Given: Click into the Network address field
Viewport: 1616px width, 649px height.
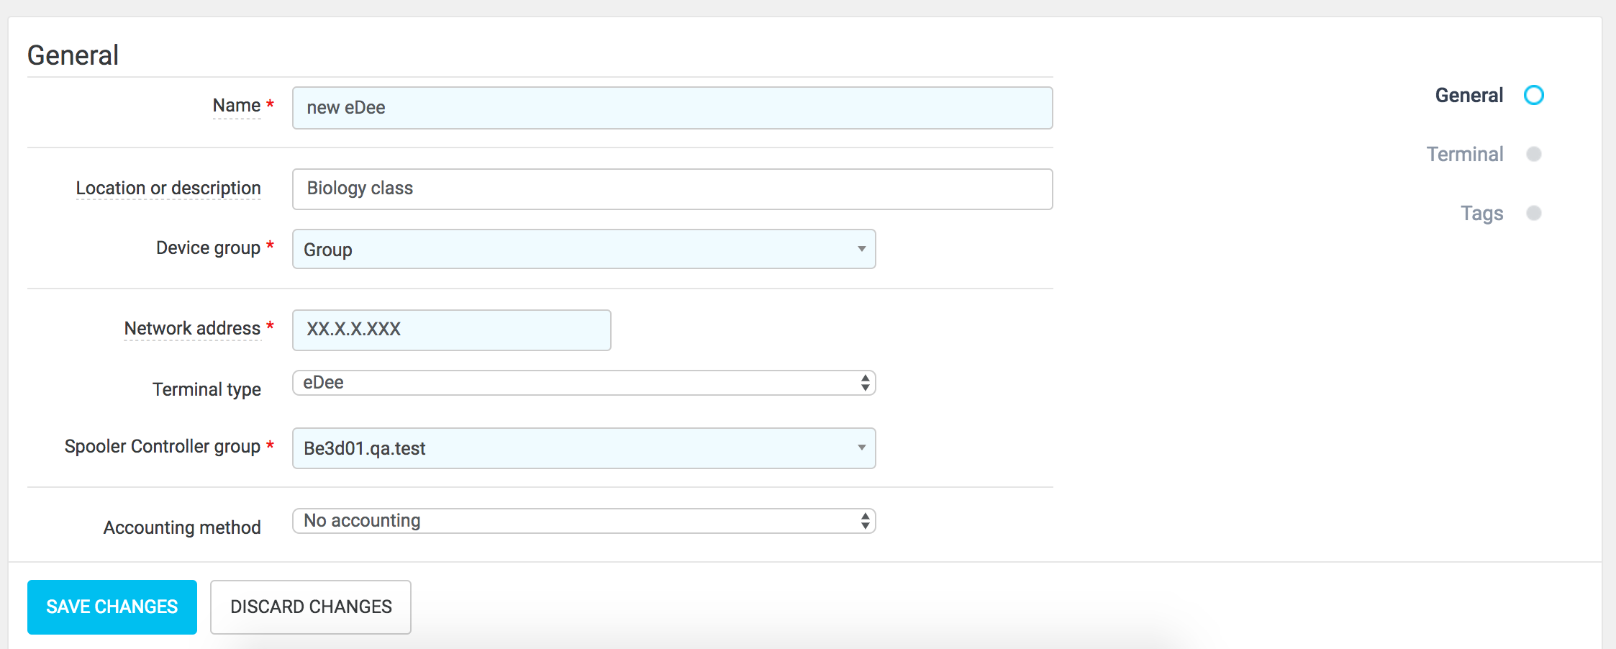Looking at the screenshot, I should tap(451, 330).
